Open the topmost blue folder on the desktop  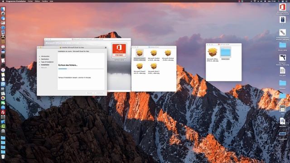(282, 45)
